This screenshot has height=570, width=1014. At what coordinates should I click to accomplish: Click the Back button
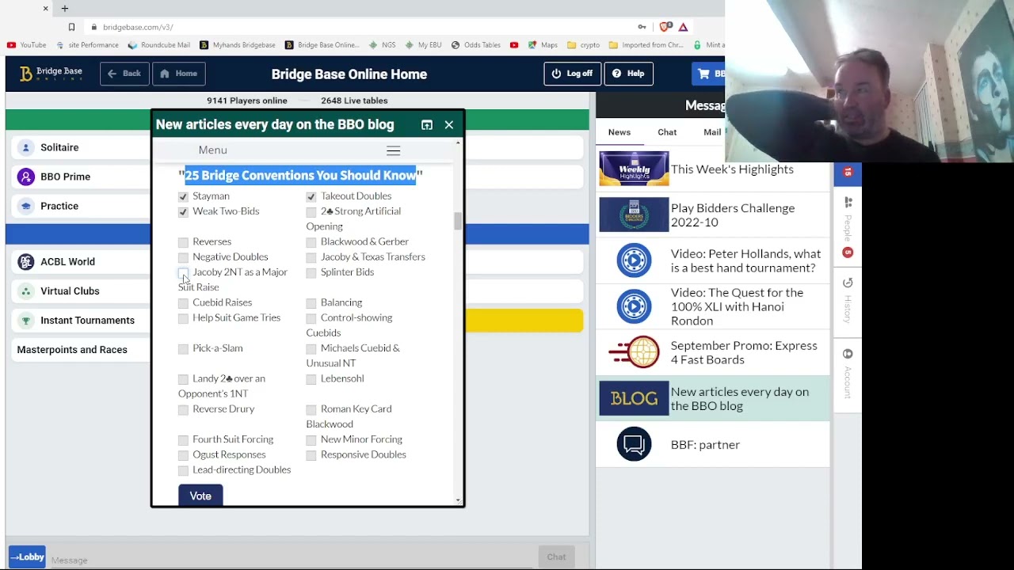pyautogui.click(x=124, y=74)
